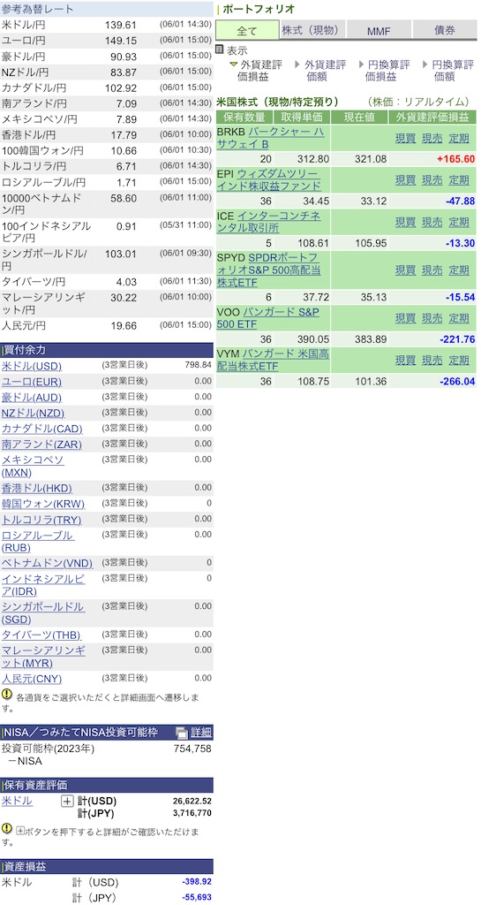Click 現売 for VOO

[x=432, y=318]
